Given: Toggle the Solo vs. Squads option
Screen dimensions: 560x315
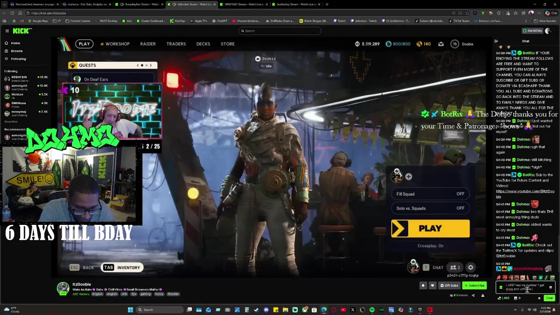Looking at the screenshot, I should pos(430,208).
